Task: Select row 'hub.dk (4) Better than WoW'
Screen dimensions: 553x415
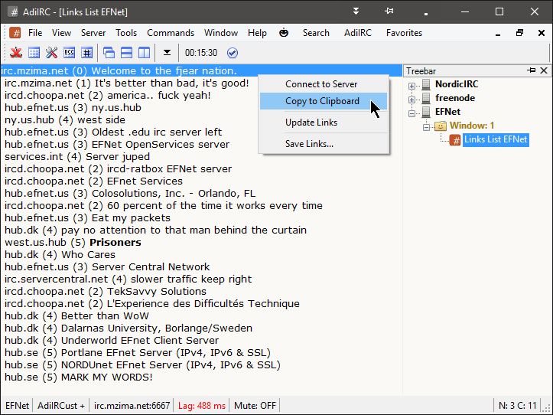Action: pos(201,315)
